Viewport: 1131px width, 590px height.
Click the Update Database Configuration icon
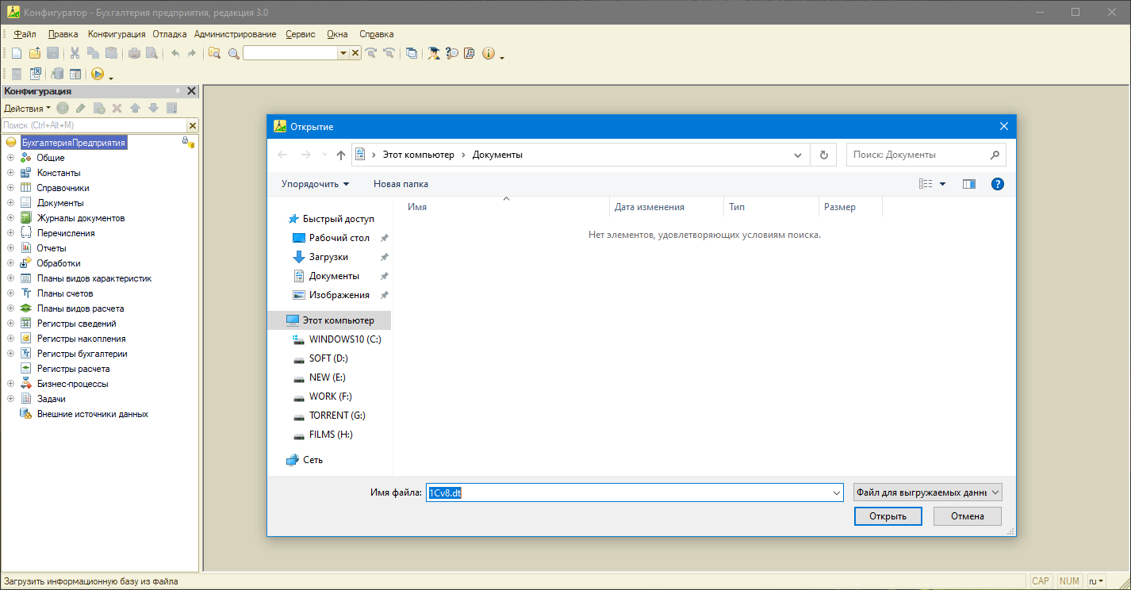[x=57, y=74]
